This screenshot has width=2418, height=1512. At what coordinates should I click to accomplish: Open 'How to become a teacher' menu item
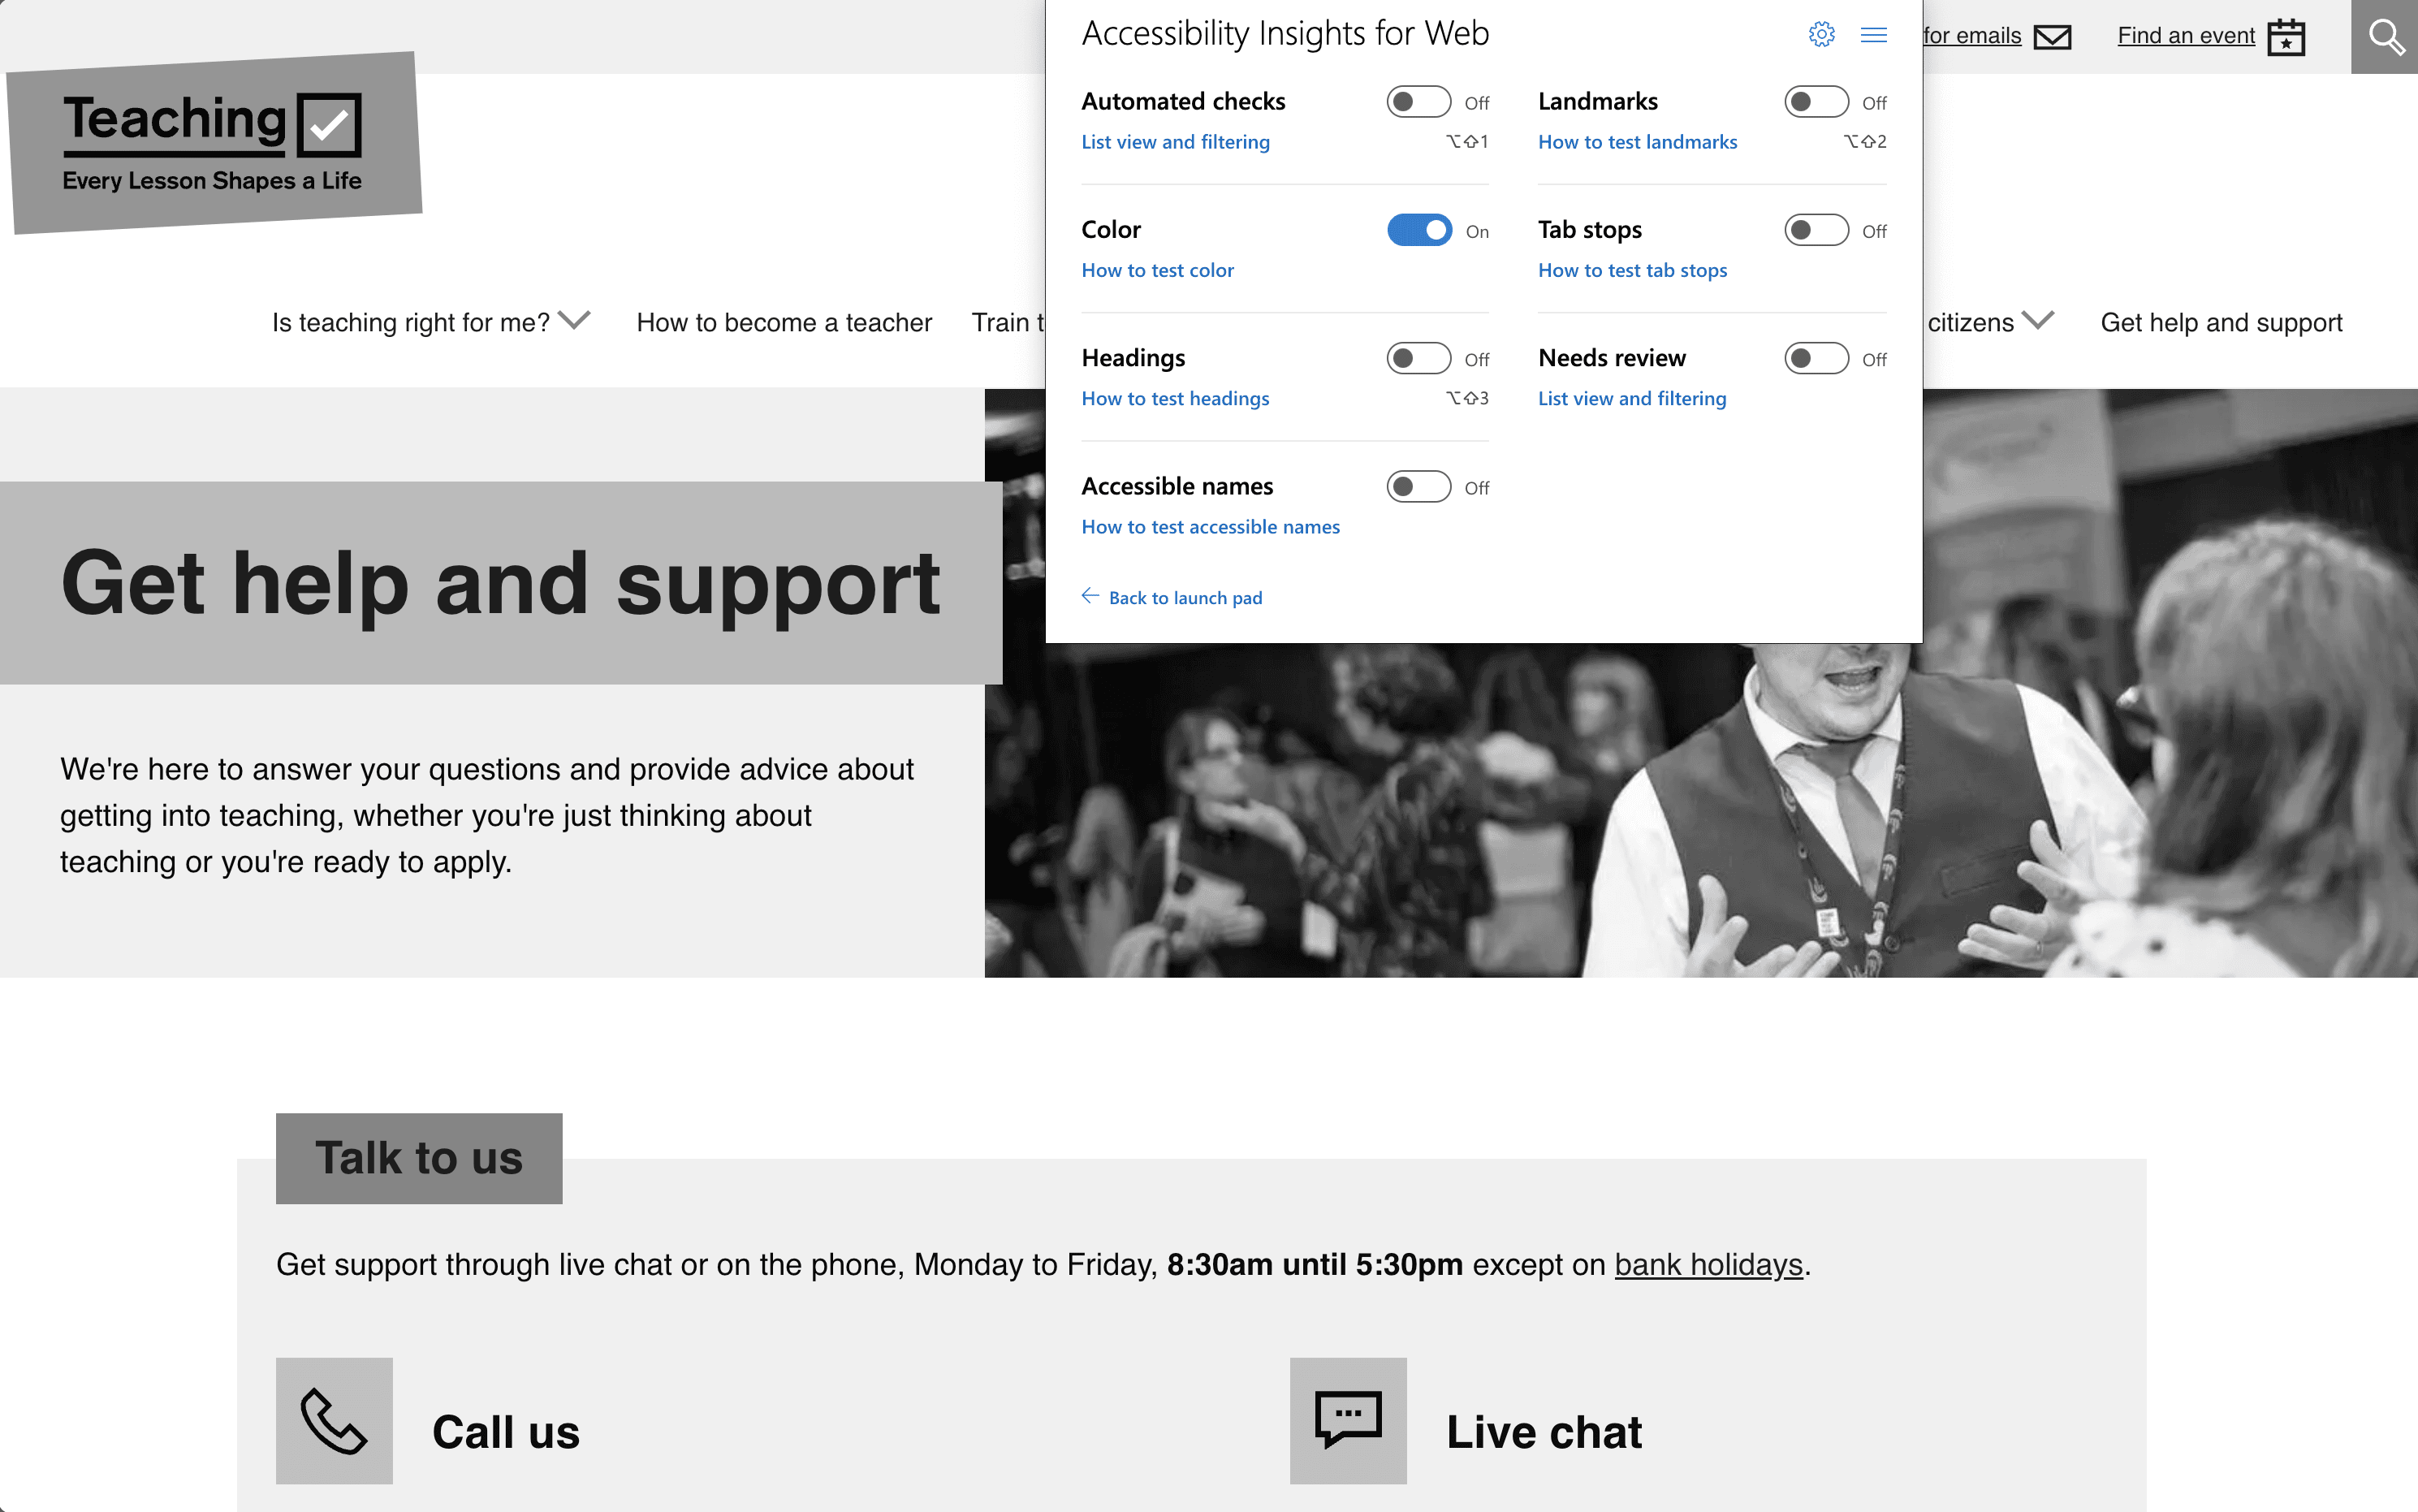784,322
